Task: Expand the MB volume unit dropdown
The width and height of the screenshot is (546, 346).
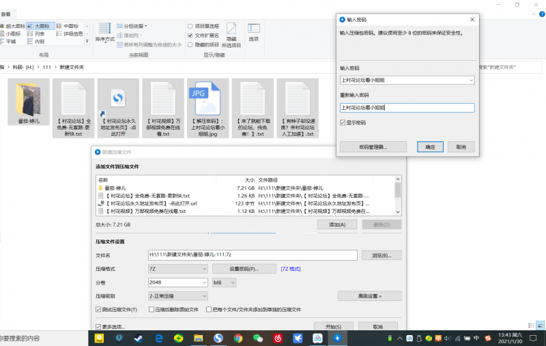Action: tap(226, 282)
